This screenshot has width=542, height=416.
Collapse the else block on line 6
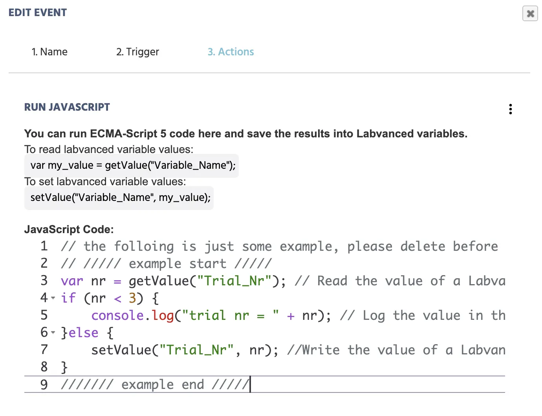click(x=53, y=332)
